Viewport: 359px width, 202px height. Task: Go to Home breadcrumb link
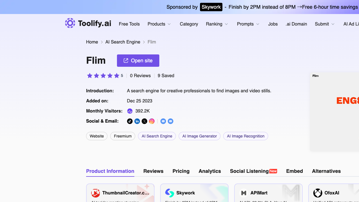(x=92, y=42)
